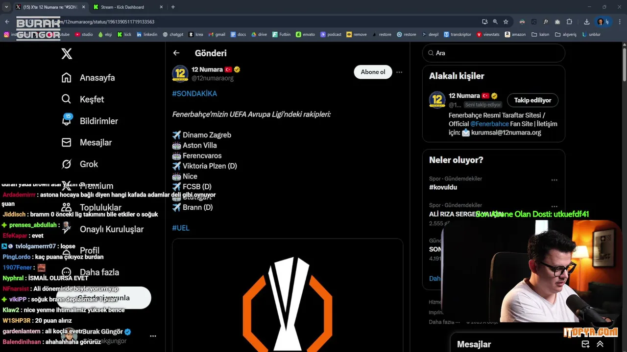Switch to Stream - Kick Dashboard tab
Screen dimensions: 627x352
128,7
